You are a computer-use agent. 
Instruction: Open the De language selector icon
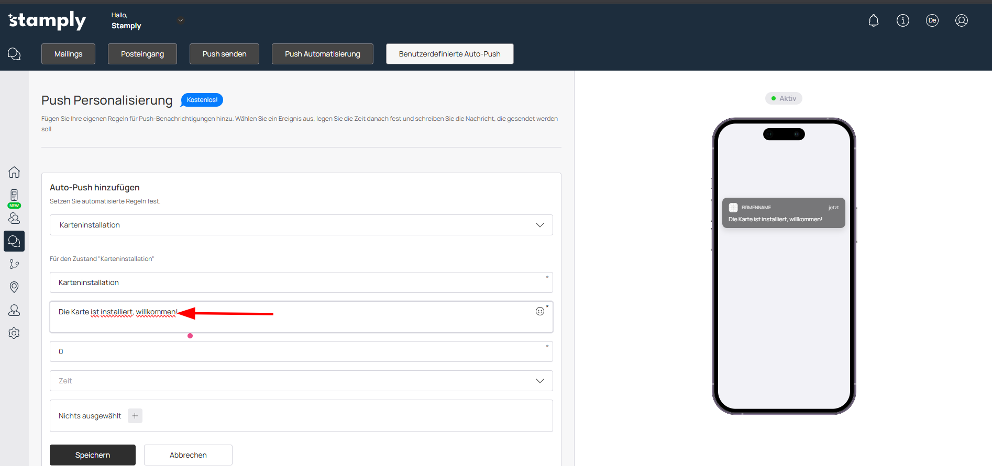point(932,20)
